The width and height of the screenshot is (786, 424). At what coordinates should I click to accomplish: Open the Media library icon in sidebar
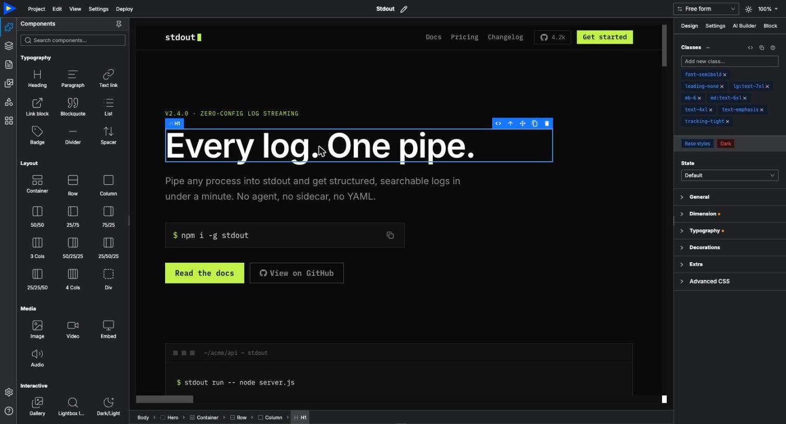pos(9,83)
